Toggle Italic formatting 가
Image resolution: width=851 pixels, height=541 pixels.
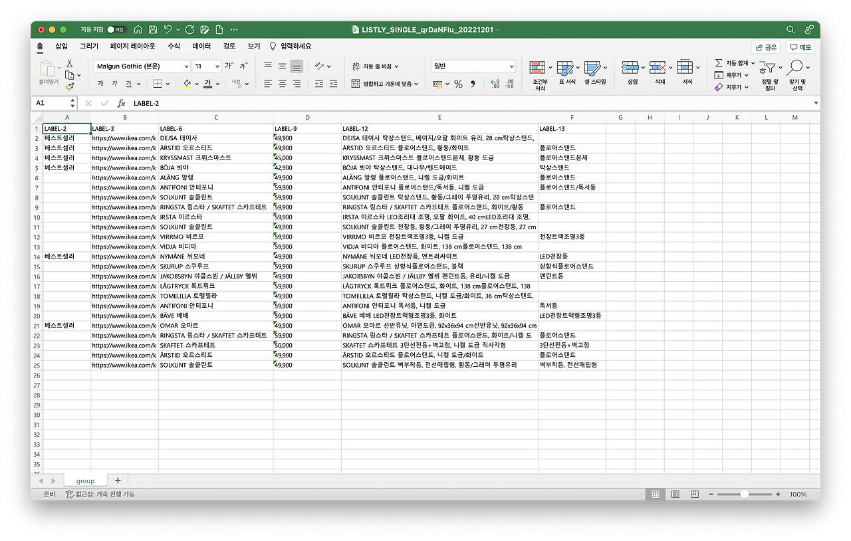pos(114,84)
